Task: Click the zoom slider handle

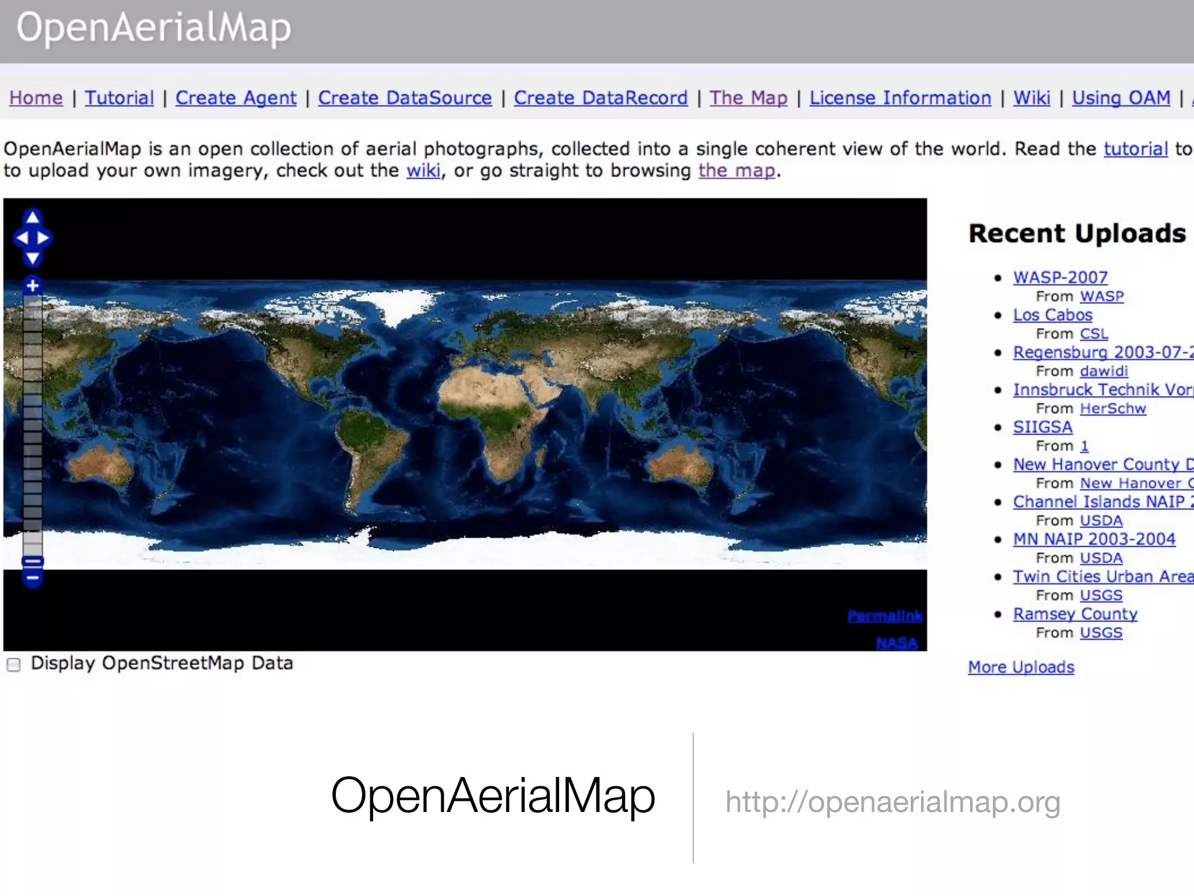Action: [33, 562]
